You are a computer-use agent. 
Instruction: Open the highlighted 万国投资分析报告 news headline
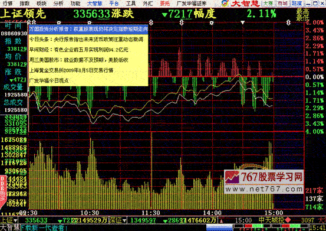(x=88, y=29)
